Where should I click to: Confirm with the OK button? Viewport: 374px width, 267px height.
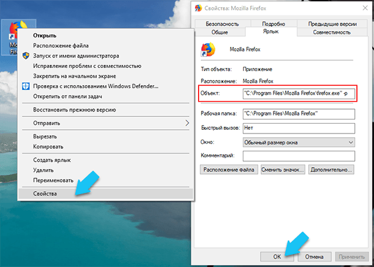tap(277, 257)
